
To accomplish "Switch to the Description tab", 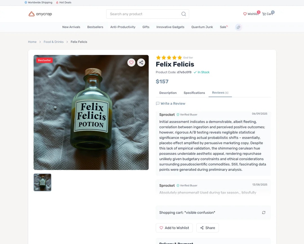I will click(168, 93).
